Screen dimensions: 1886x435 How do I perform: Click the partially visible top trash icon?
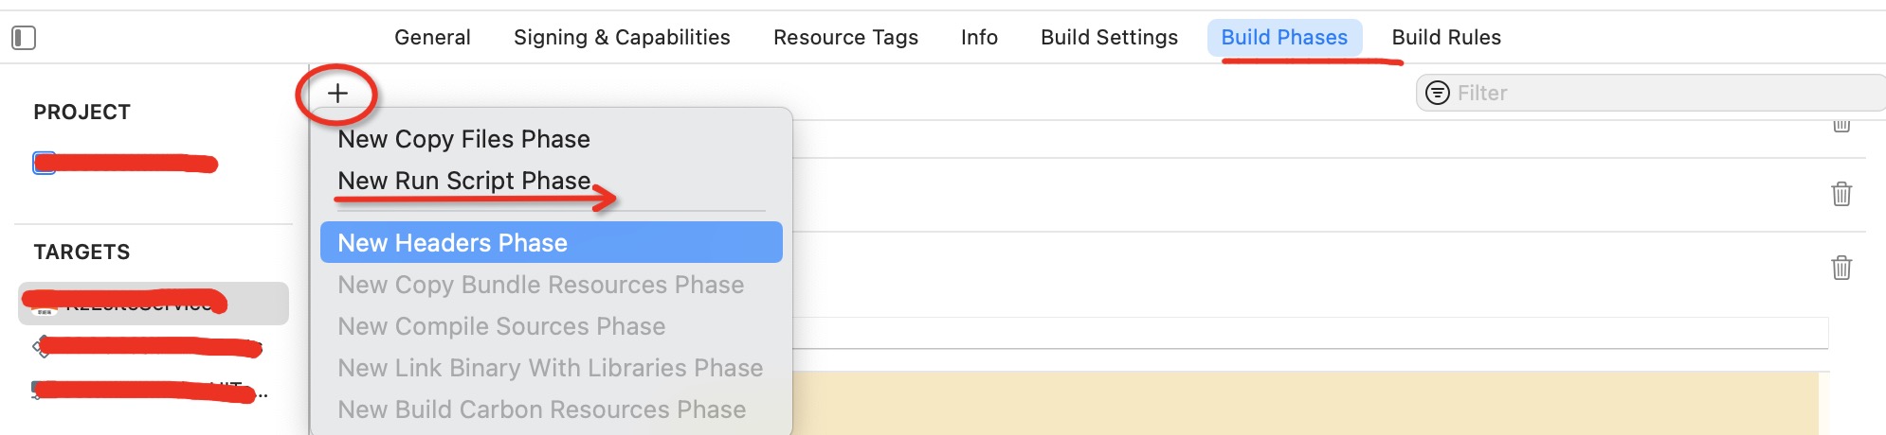pyautogui.click(x=1841, y=126)
